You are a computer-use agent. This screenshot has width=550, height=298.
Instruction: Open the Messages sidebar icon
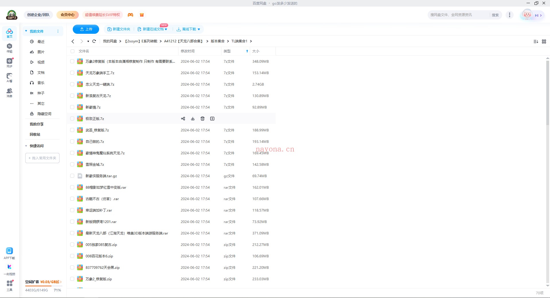coord(9,92)
